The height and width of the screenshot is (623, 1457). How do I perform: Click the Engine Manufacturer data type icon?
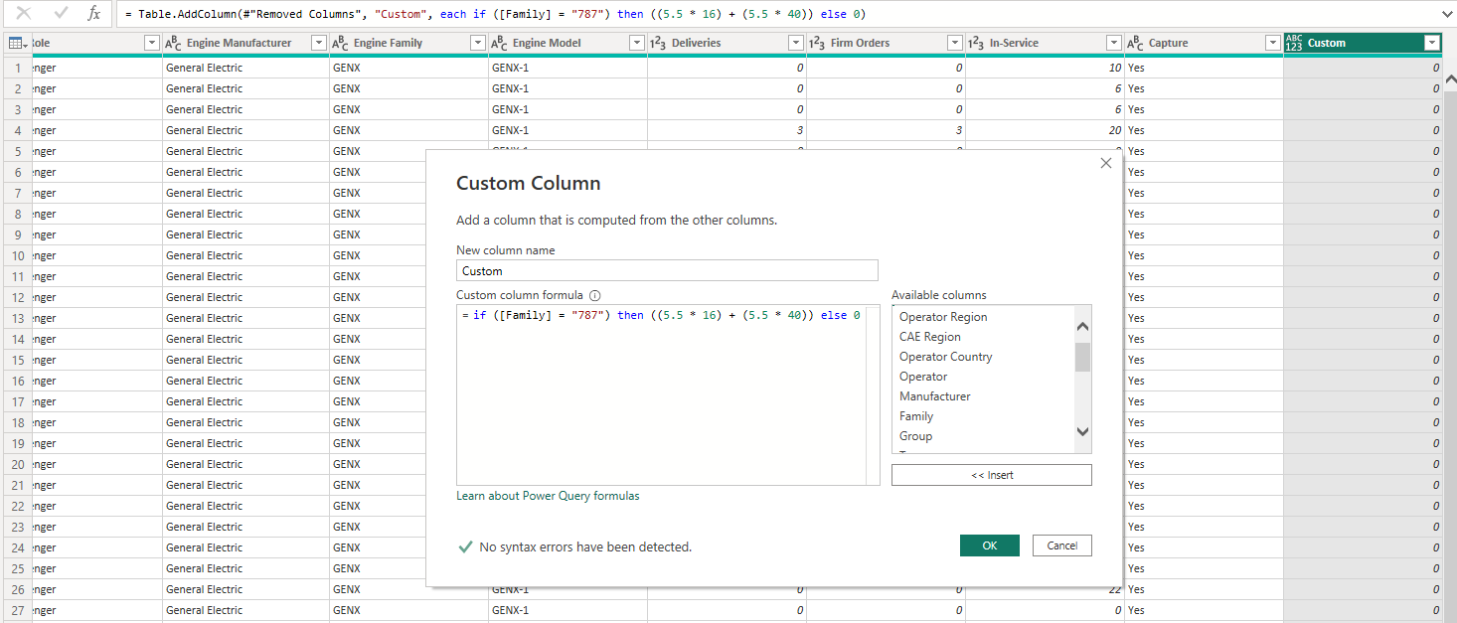[x=173, y=43]
